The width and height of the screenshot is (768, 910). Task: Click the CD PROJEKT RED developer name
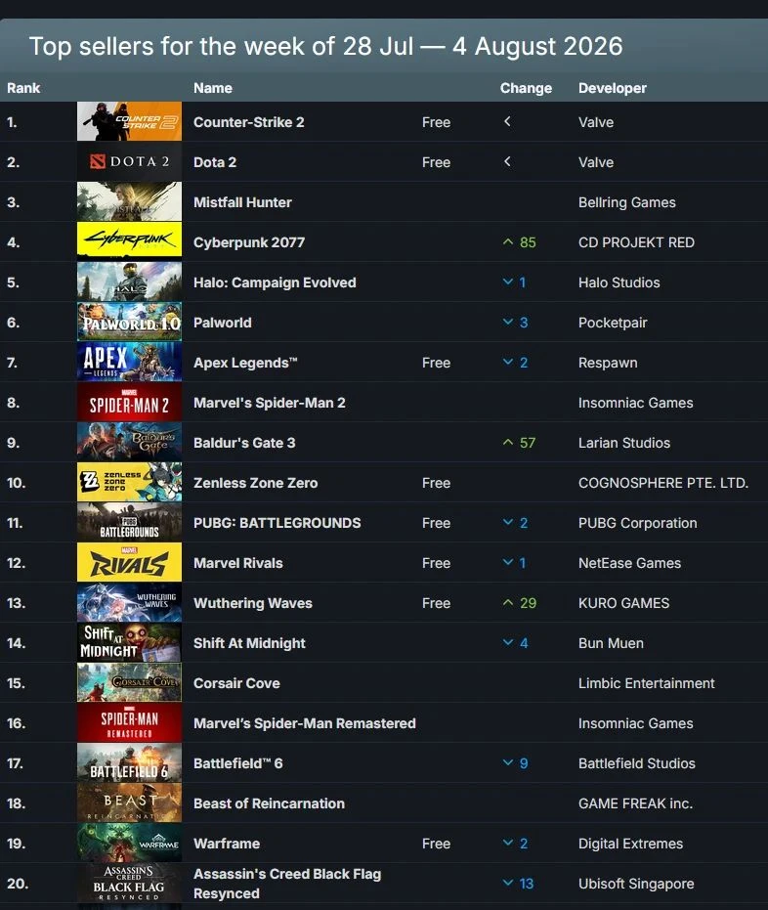click(x=636, y=242)
